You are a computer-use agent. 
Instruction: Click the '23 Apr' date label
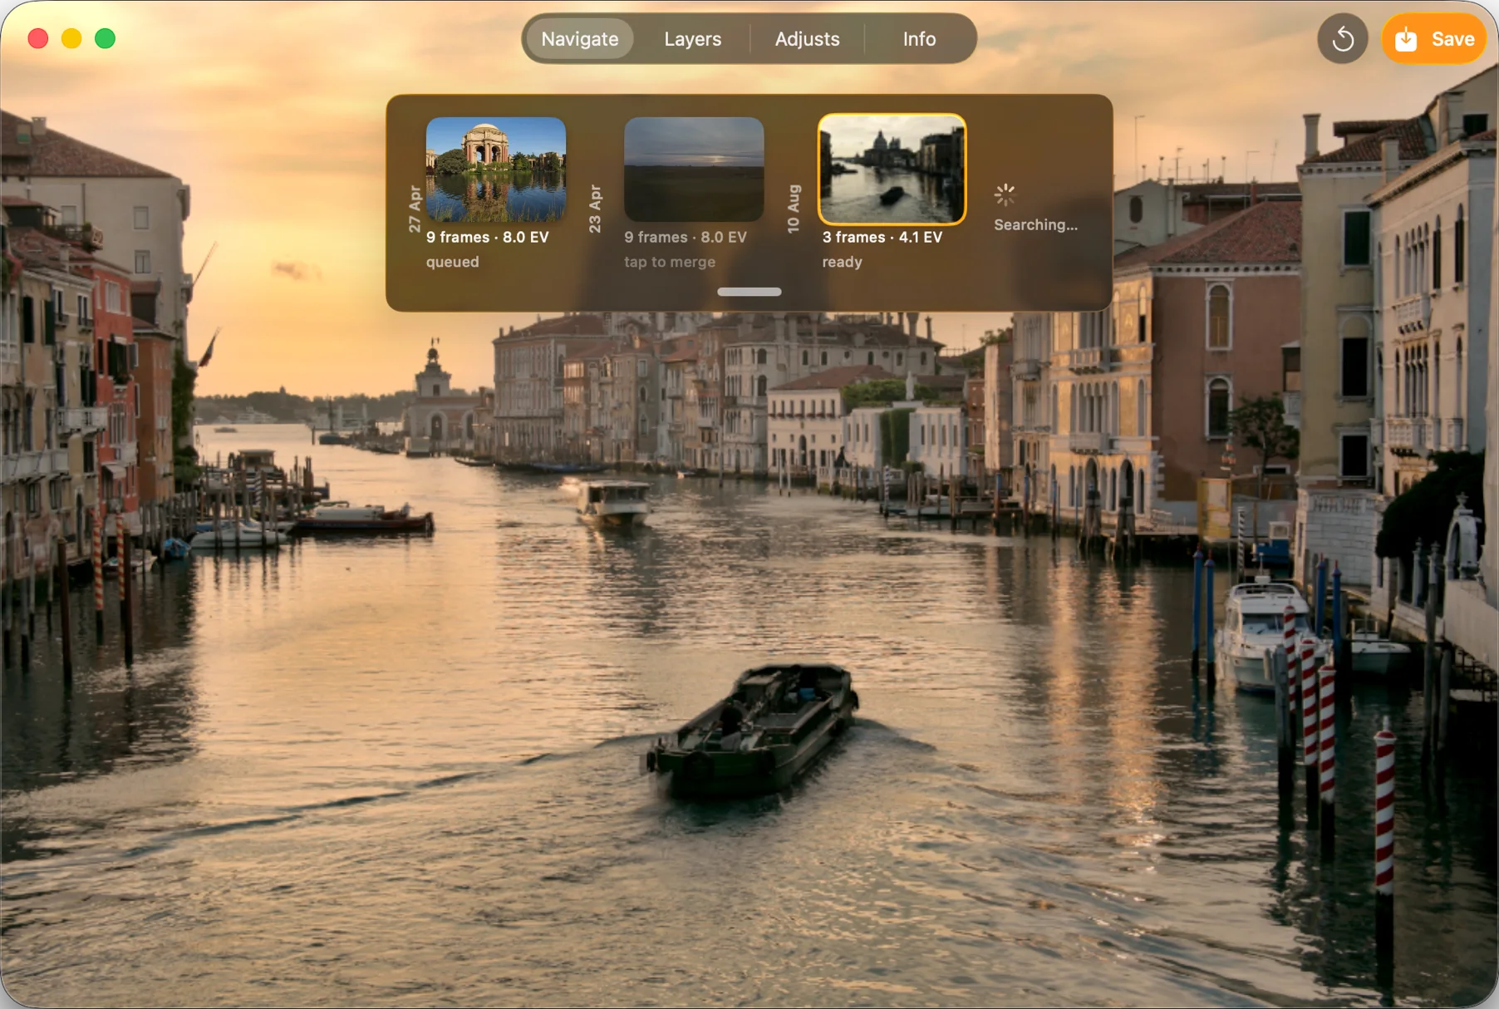(595, 209)
